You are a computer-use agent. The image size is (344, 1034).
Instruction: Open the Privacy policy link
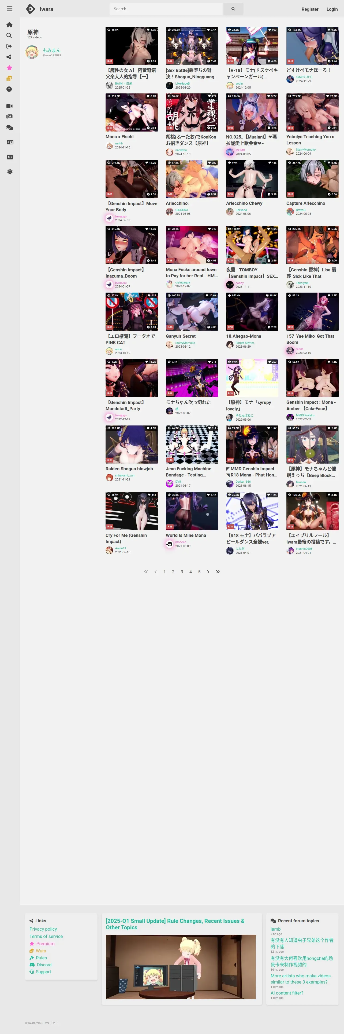click(x=43, y=929)
